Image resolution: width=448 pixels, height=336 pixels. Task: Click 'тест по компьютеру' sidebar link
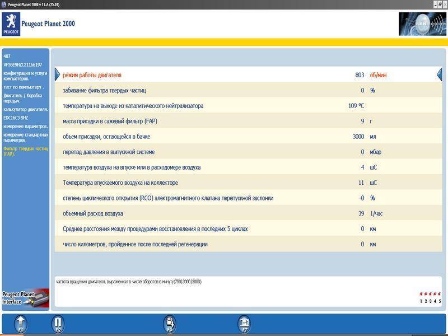pyautogui.click(x=24, y=87)
